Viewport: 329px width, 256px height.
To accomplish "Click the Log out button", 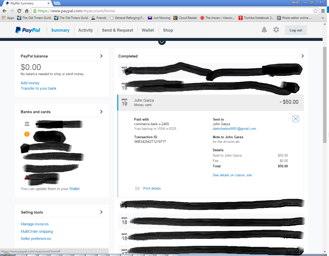I will (x=296, y=30).
